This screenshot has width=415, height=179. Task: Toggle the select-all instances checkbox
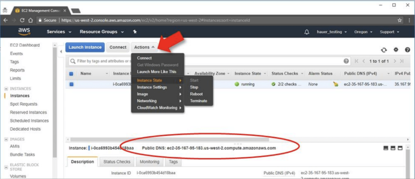pyautogui.click(x=71, y=74)
